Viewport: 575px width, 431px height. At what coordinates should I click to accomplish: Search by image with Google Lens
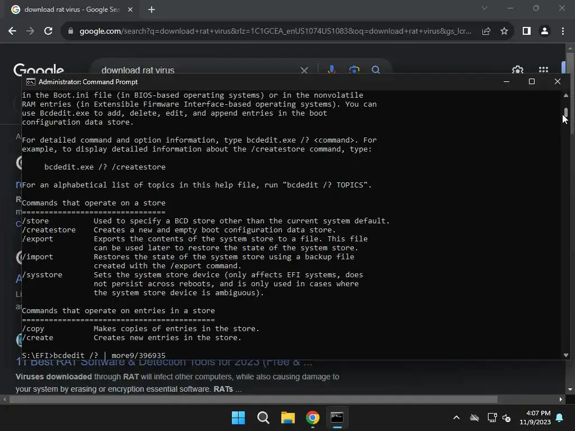[x=354, y=69]
